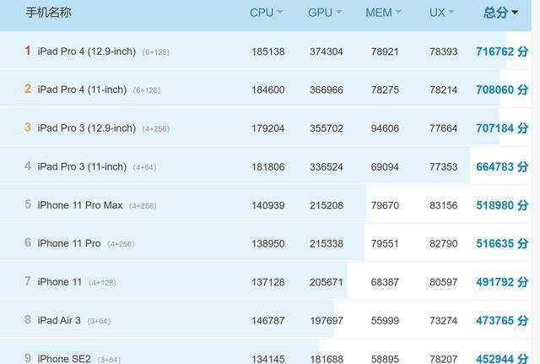Click GPU score 197697

(327, 321)
